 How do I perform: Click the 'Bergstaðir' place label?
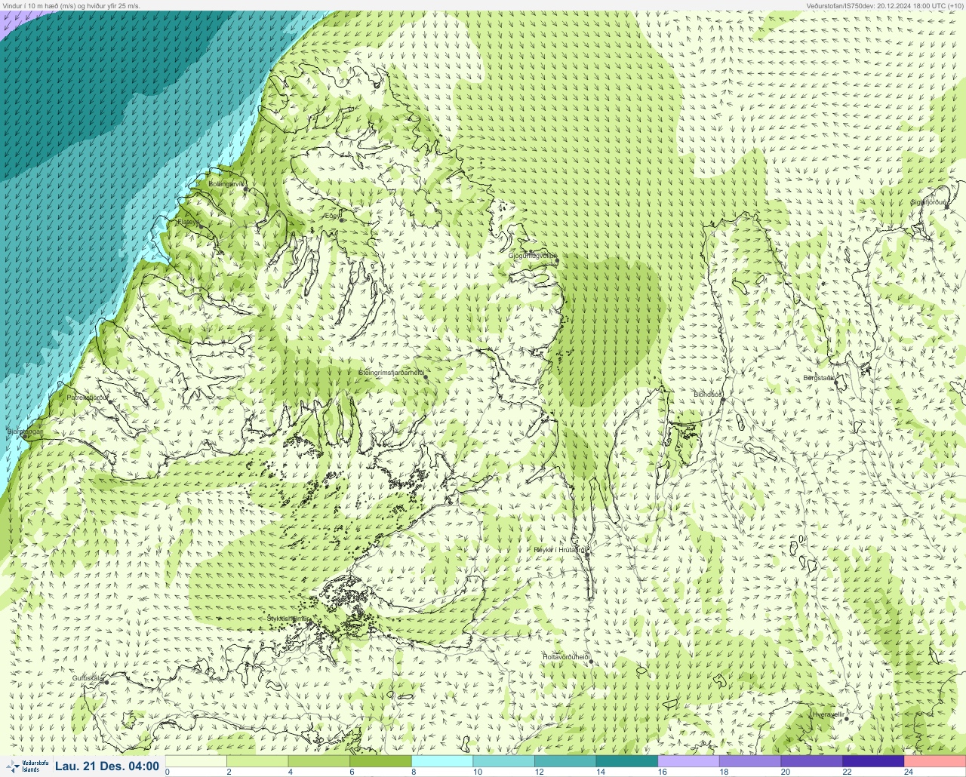pyautogui.click(x=819, y=377)
